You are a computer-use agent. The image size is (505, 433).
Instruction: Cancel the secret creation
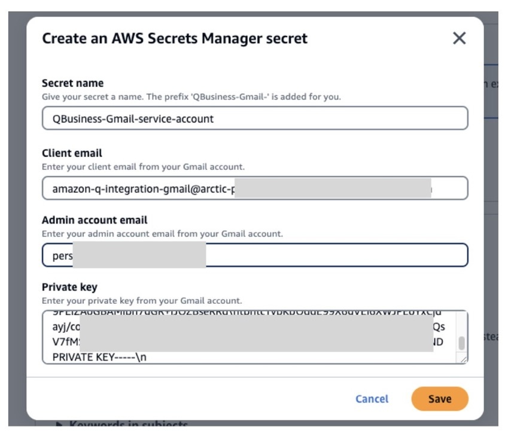pyautogui.click(x=372, y=399)
